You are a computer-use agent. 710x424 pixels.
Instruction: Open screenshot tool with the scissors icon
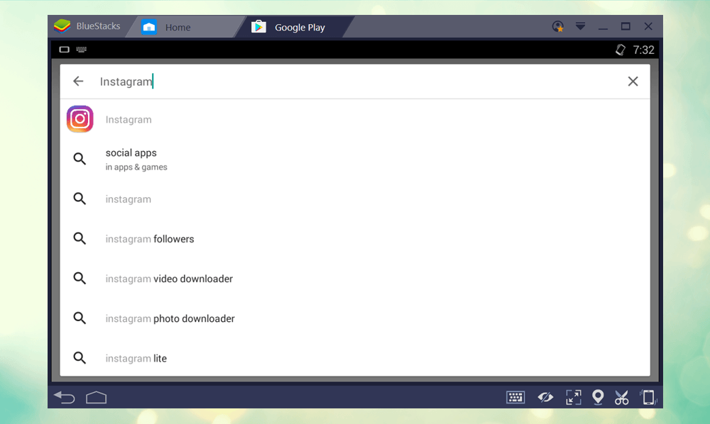[x=621, y=397]
